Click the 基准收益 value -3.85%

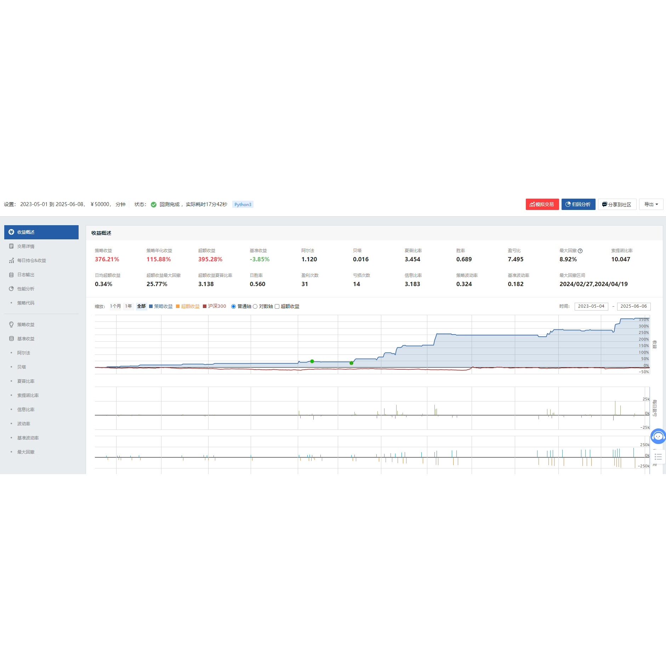[260, 260]
